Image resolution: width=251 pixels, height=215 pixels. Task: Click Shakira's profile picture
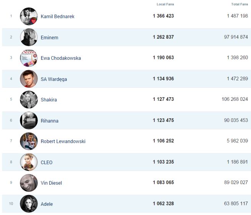coord(29,100)
